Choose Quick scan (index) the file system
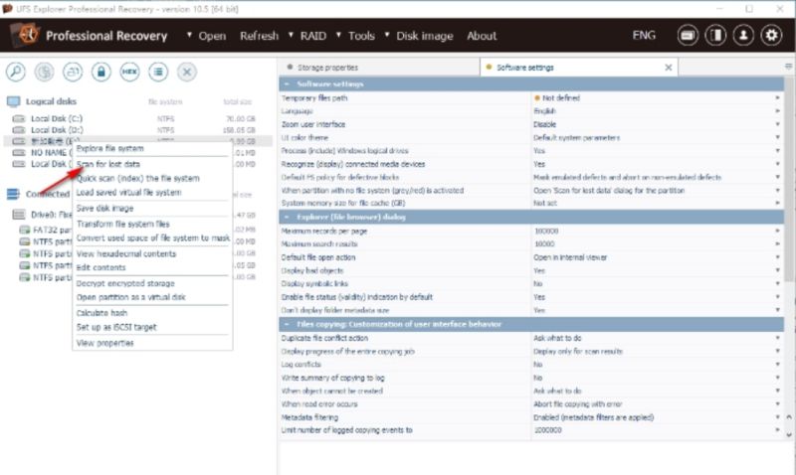 [137, 179]
